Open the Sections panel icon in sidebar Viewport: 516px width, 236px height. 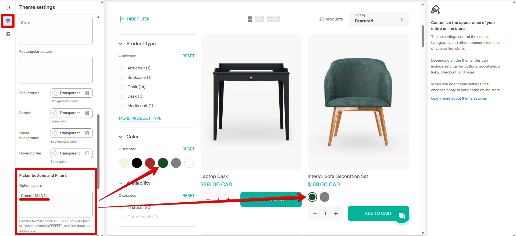pos(8,8)
